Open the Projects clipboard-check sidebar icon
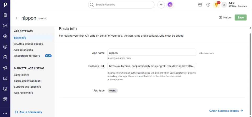 (5, 57)
